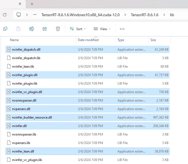Click nvinfer.dll file icon
Screen dimensions: 188x164
point(9,126)
